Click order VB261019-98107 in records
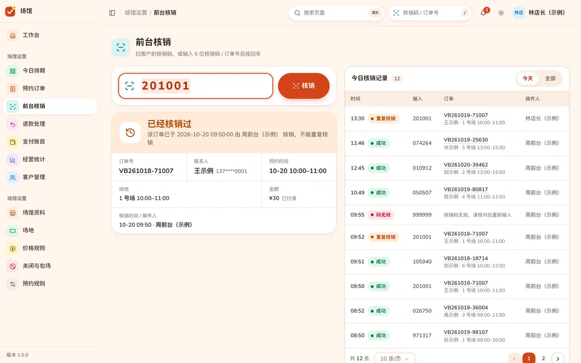The width and height of the screenshot is (581, 363). [466, 332]
